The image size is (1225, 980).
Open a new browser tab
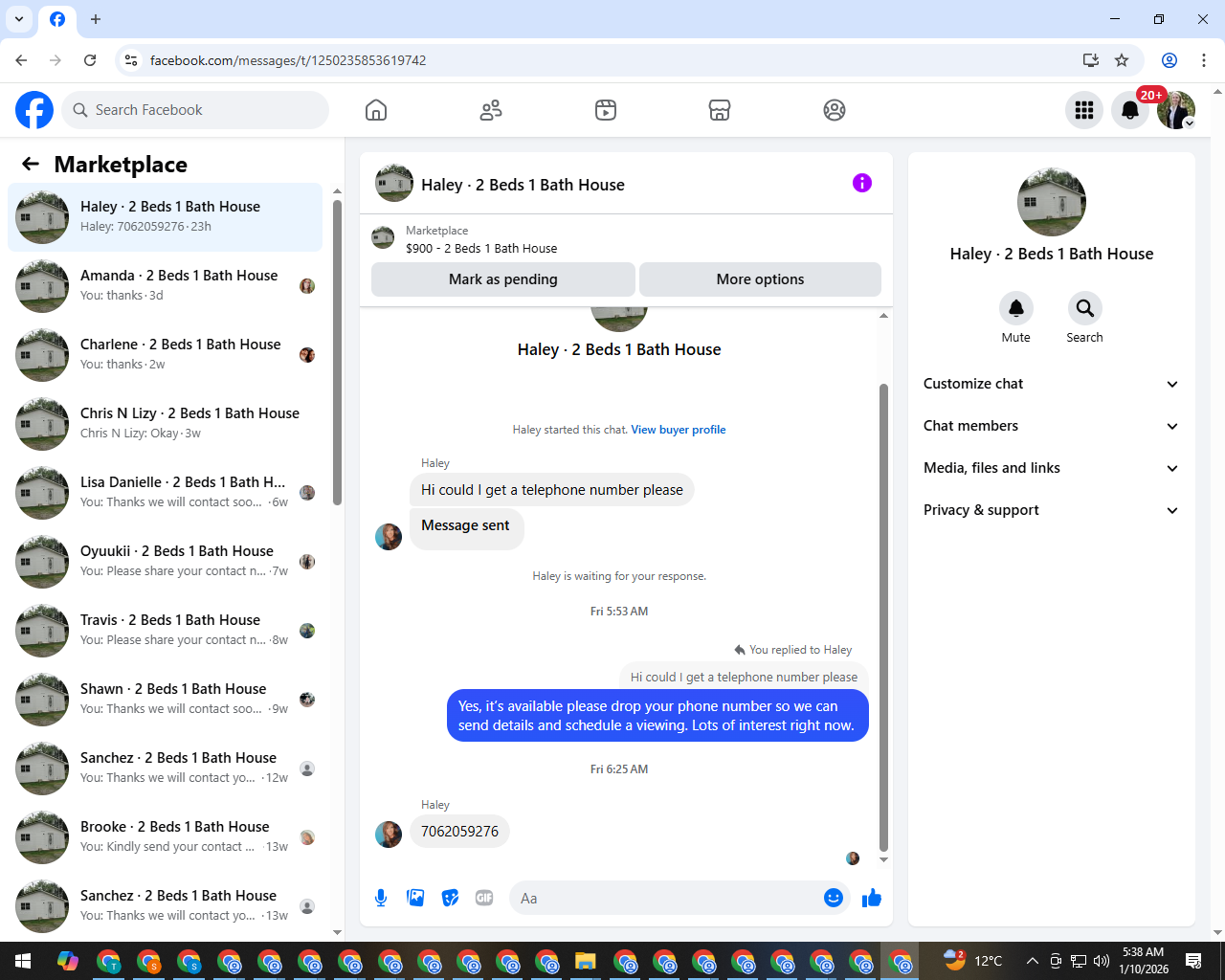coord(96,19)
